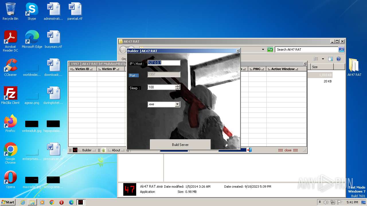
Task: Open the File Explorer taskbar icon
Action: pos(32,202)
